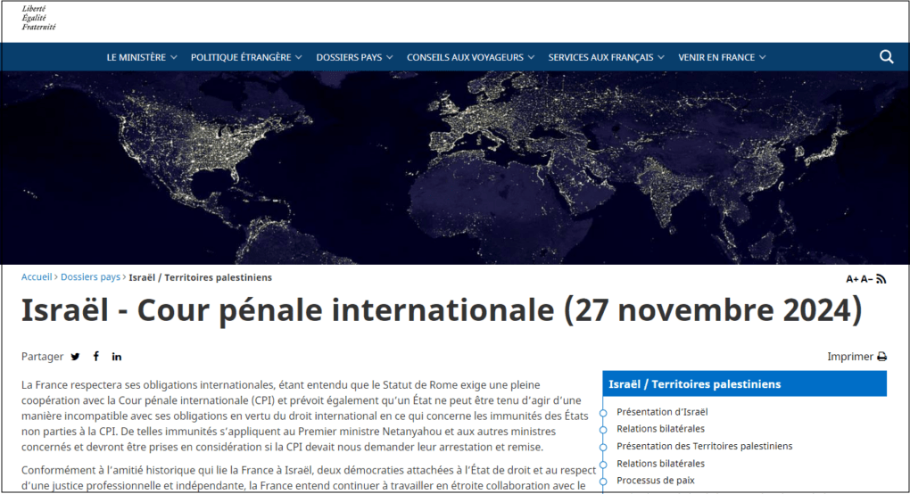
Task: Expand the Politique étrangère menu chevron
Action: [299, 57]
